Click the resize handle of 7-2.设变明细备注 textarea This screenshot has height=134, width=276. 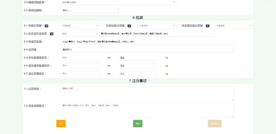233,117
